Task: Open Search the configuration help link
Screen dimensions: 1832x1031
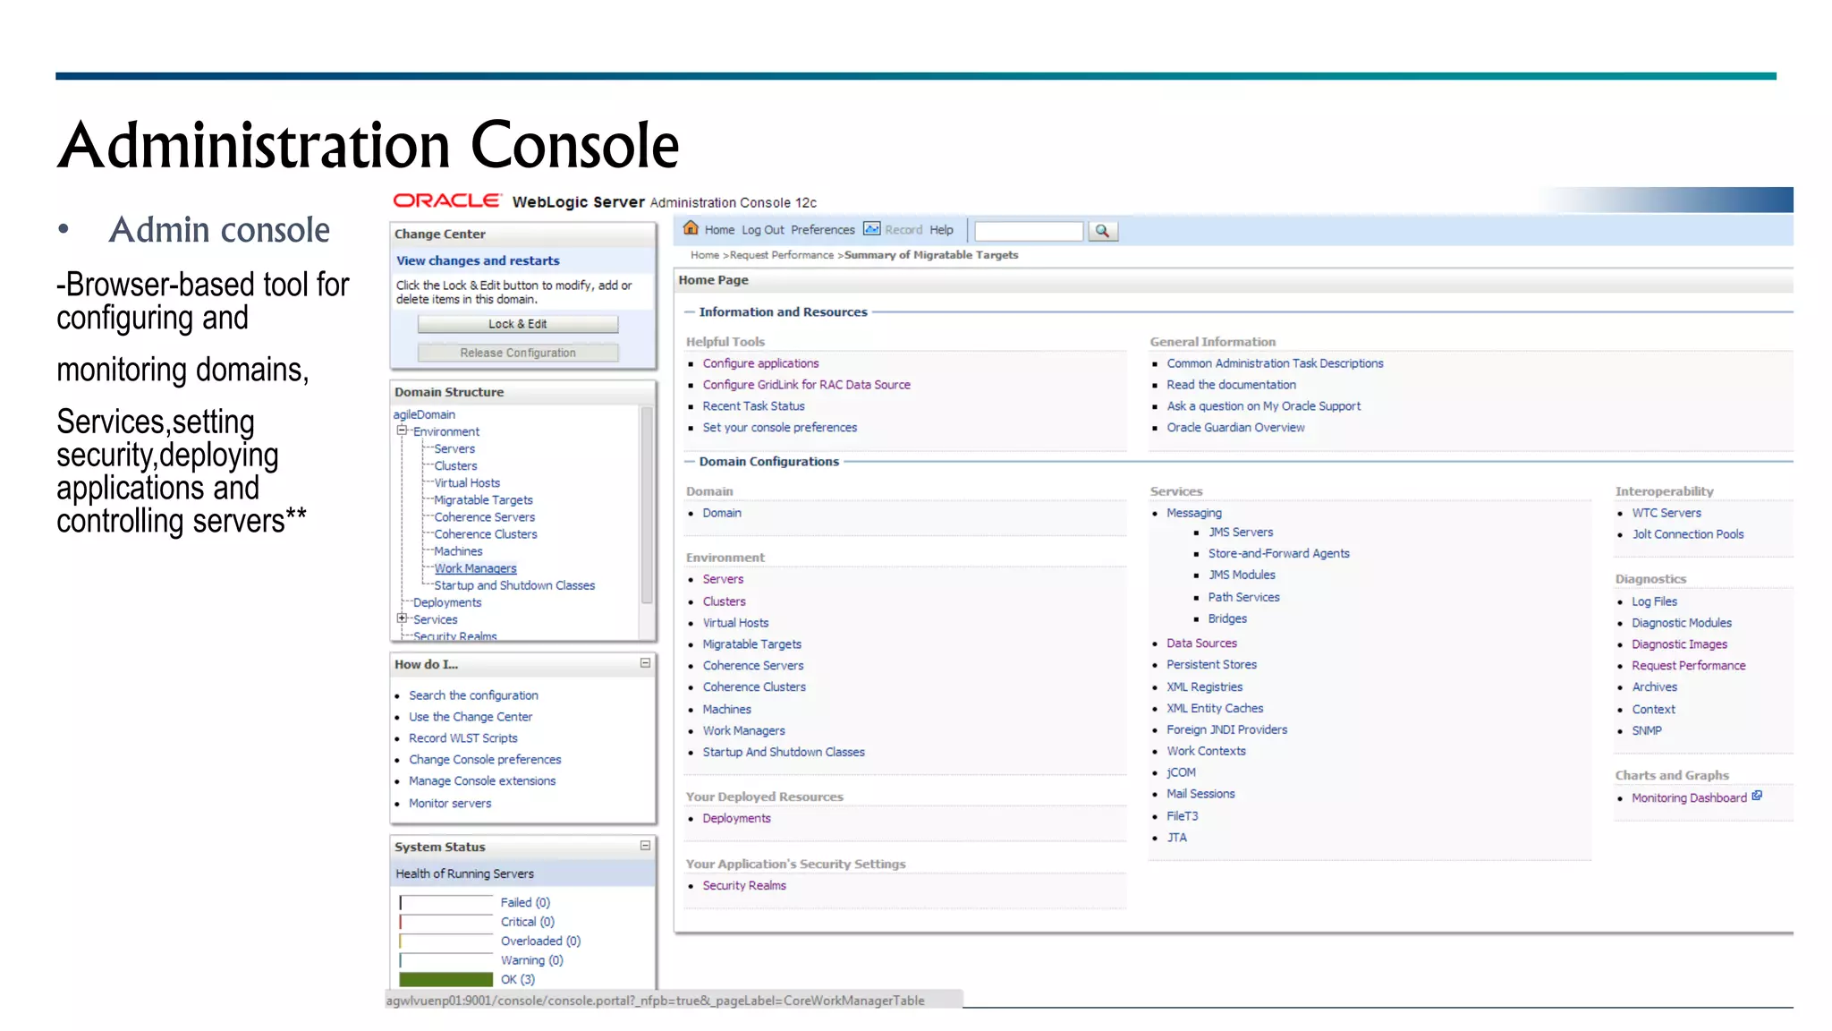Action: pyautogui.click(x=473, y=695)
